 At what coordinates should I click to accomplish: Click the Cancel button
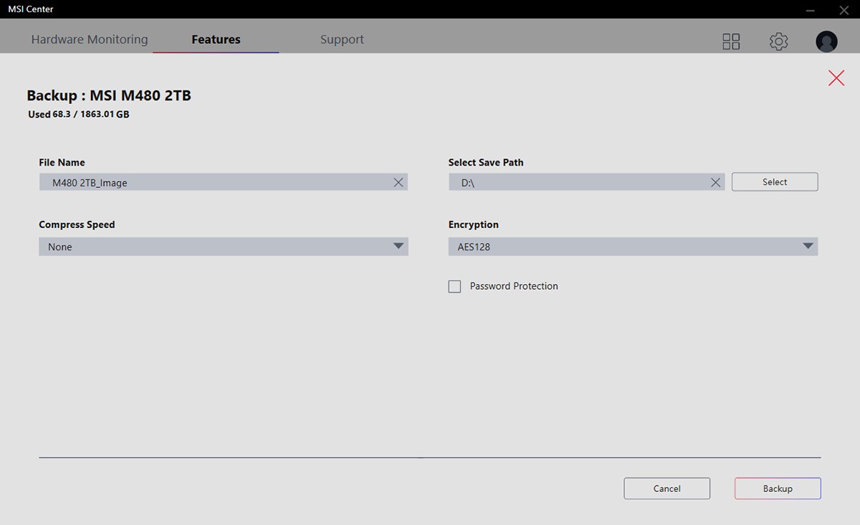[666, 488]
